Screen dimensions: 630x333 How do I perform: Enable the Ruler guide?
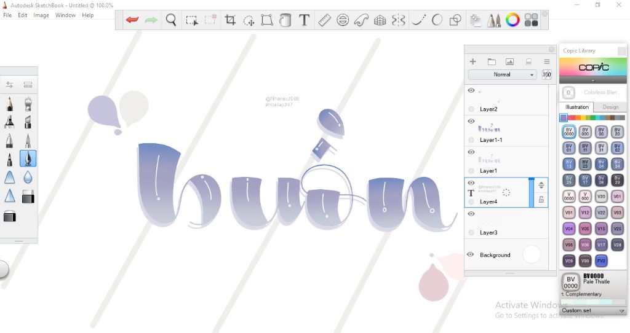coord(324,20)
